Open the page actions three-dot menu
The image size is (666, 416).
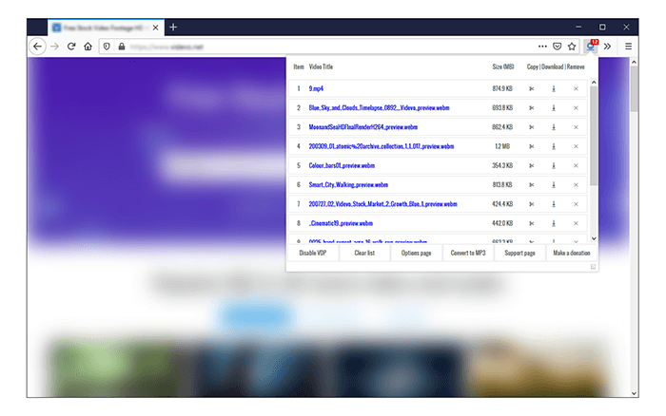pos(542,47)
